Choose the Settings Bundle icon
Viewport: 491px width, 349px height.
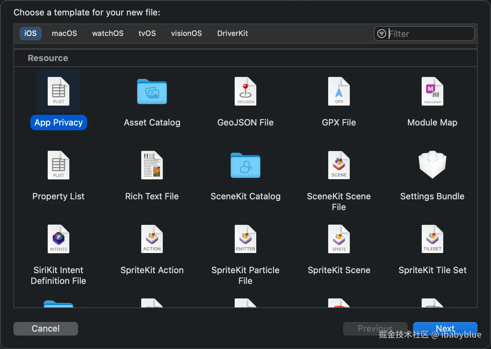pyautogui.click(x=432, y=164)
